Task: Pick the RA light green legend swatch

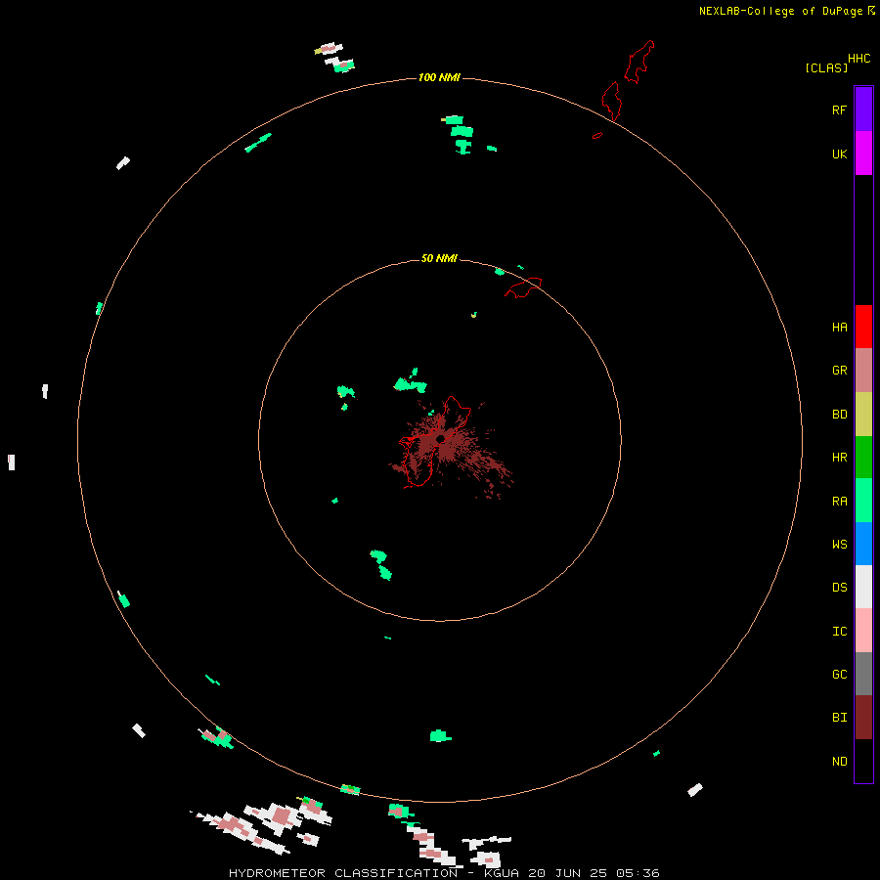Action: (863, 501)
